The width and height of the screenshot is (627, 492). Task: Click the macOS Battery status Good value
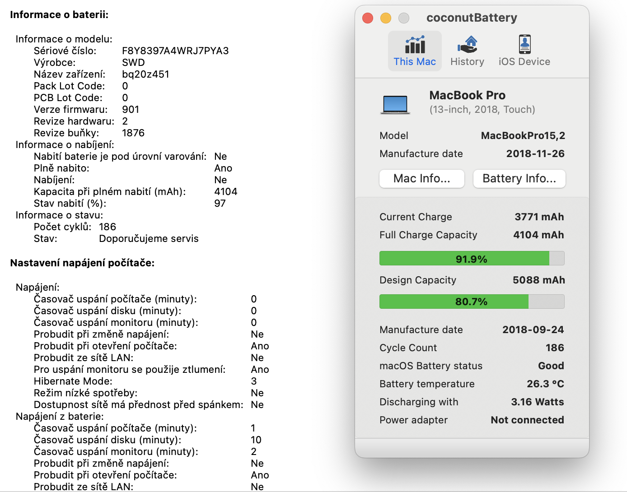(551, 366)
